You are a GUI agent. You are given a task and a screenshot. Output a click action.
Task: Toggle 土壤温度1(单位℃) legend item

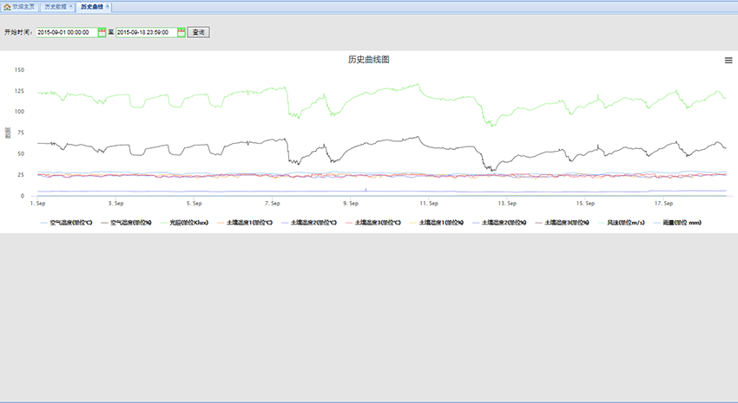click(x=249, y=223)
